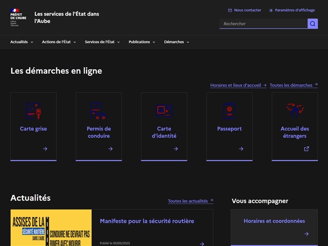
Task: Click the Rechercher search field
Action: pos(263,24)
